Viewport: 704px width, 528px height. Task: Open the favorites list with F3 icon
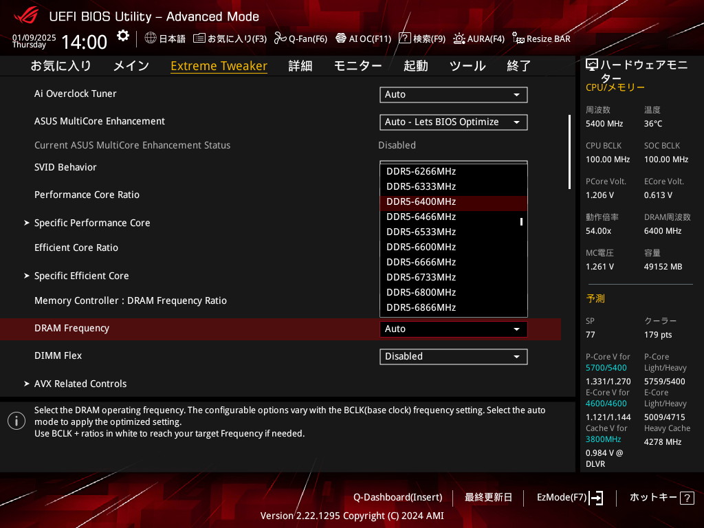199,38
